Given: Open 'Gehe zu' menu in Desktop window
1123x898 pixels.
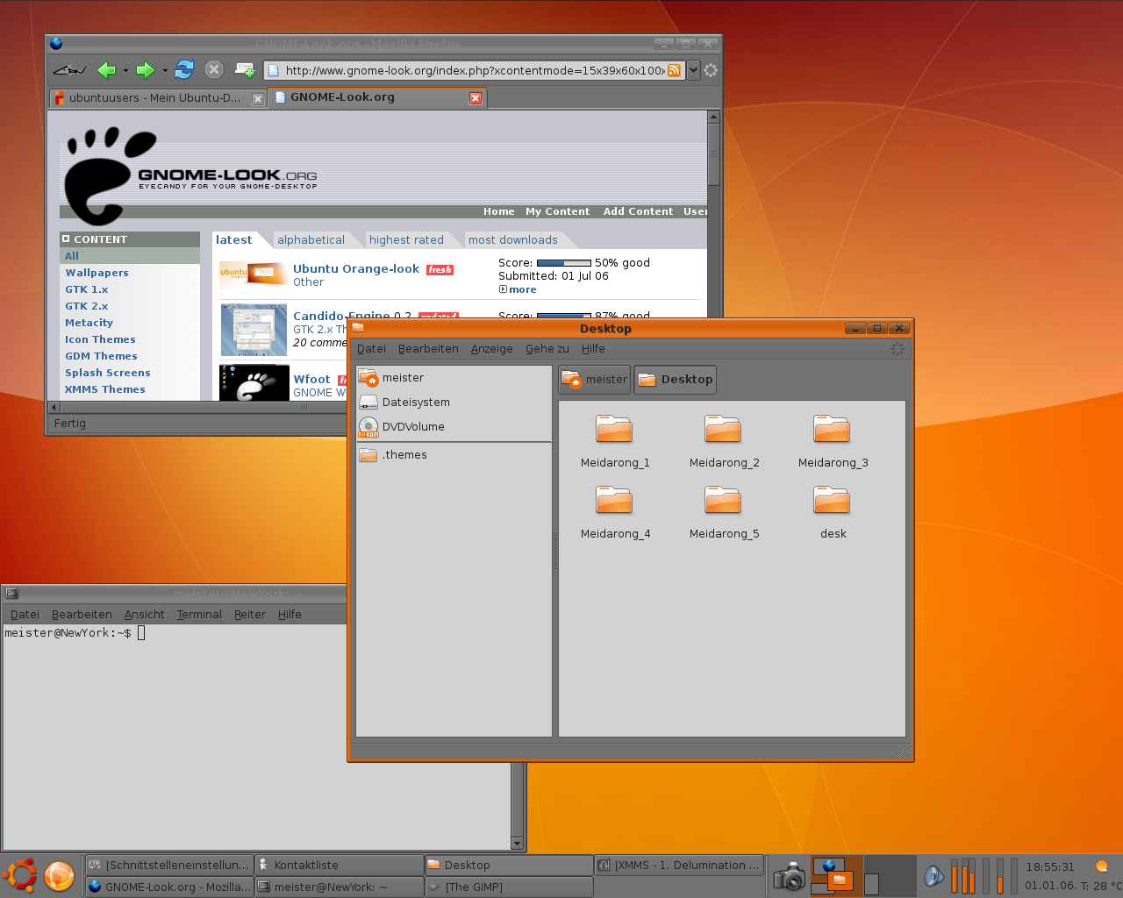Looking at the screenshot, I should [x=547, y=349].
